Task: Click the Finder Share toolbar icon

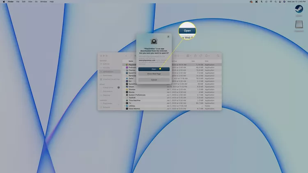Action: click(195, 56)
